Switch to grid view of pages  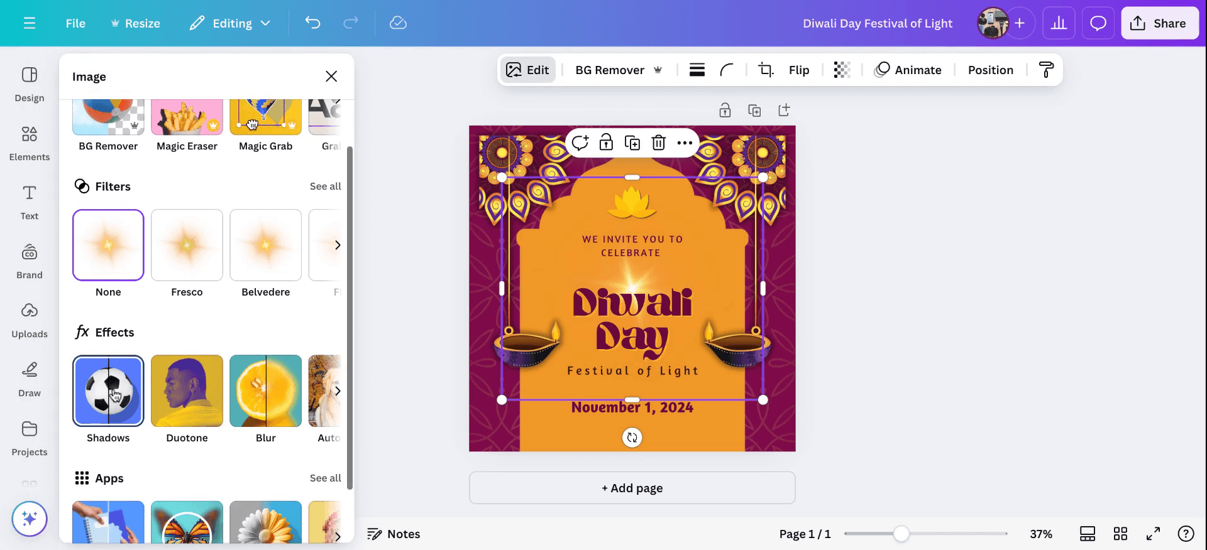(x=1120, y=534)
